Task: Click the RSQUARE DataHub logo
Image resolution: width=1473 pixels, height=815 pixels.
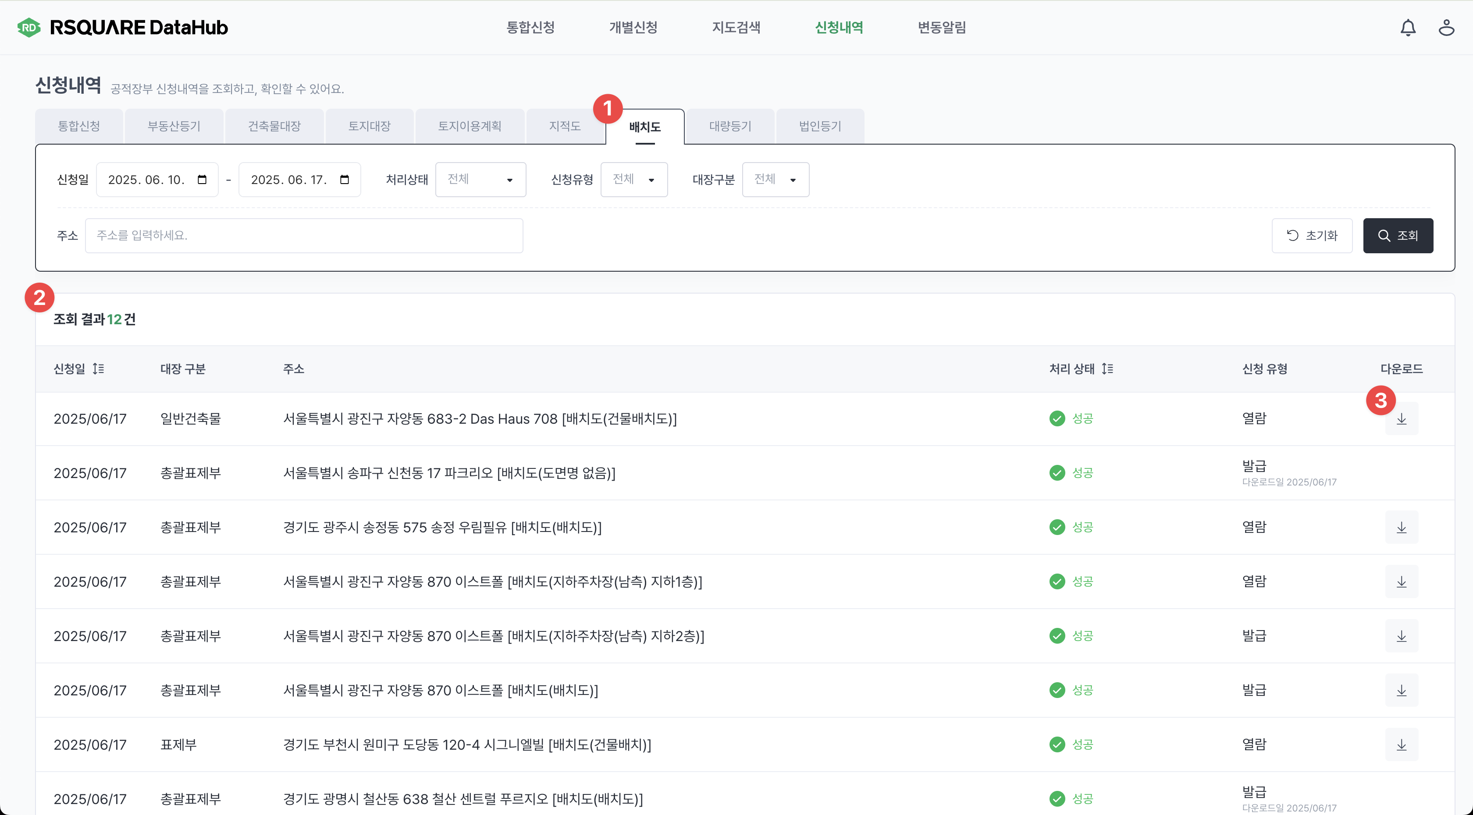Action: tap(122, 28)
